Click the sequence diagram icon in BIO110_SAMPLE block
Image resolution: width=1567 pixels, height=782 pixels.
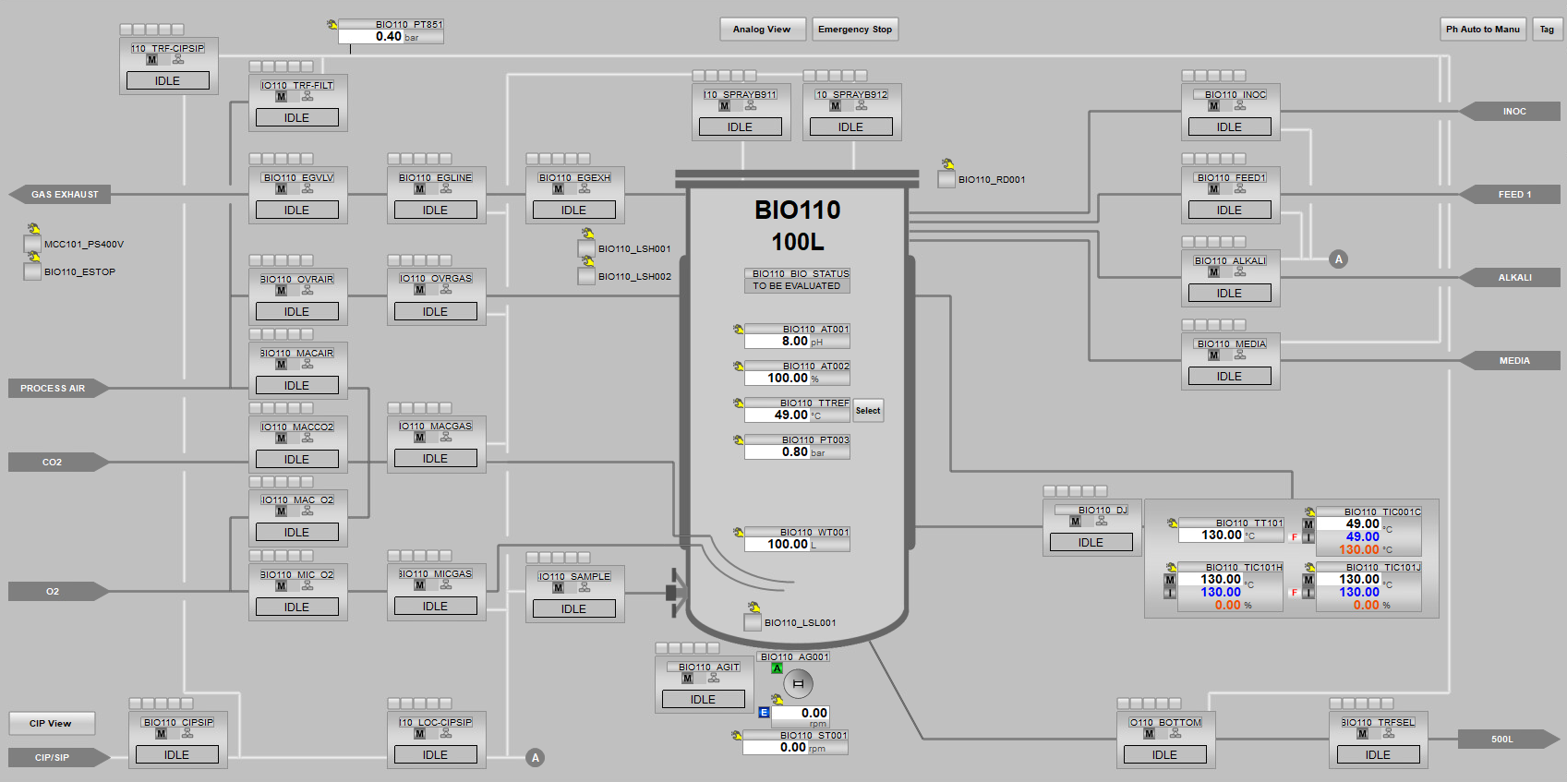pos(584,588)
